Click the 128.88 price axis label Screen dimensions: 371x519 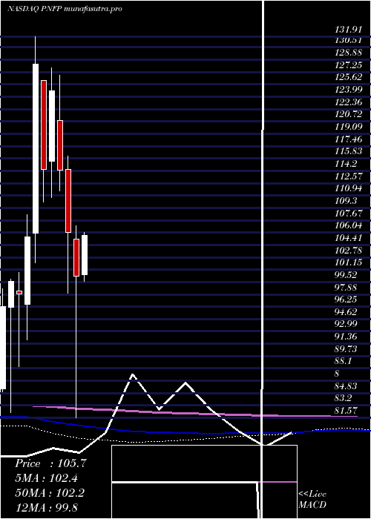(348, 53)
